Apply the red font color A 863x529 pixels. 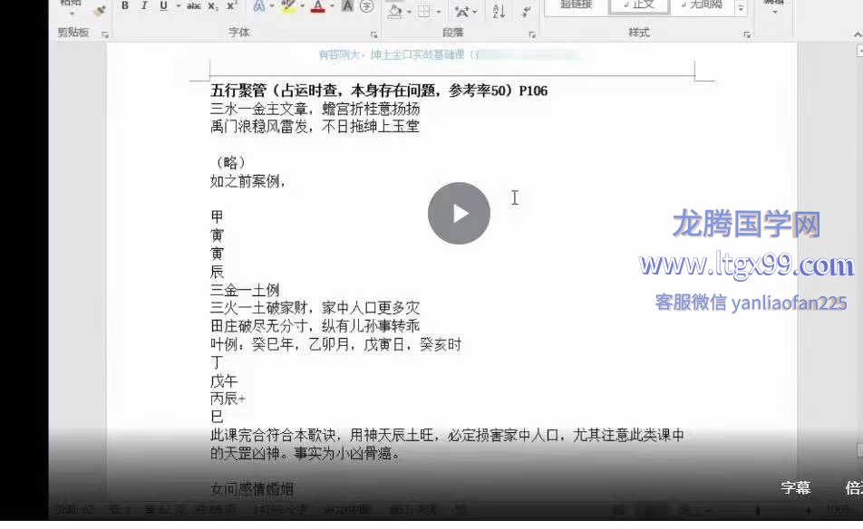click(317, 6)
